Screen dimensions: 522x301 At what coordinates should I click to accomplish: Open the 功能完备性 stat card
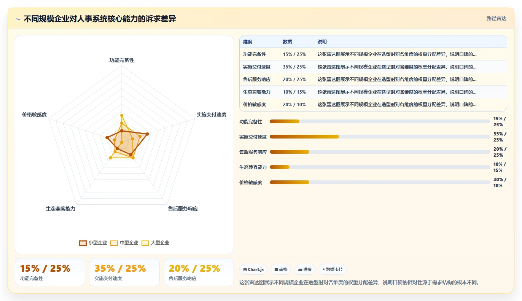click(x=50, y=272)
